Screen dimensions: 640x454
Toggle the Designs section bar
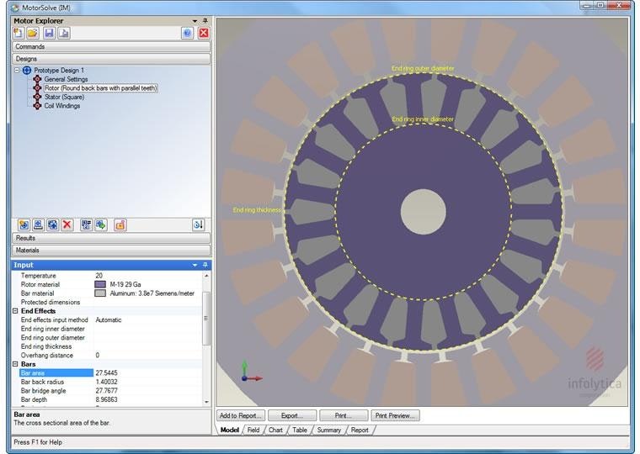(x=111, y=59)
